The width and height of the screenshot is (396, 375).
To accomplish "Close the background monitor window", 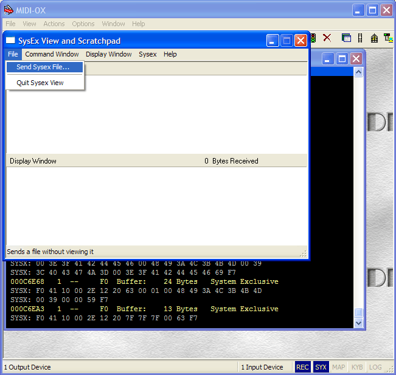I will point(356,59).
